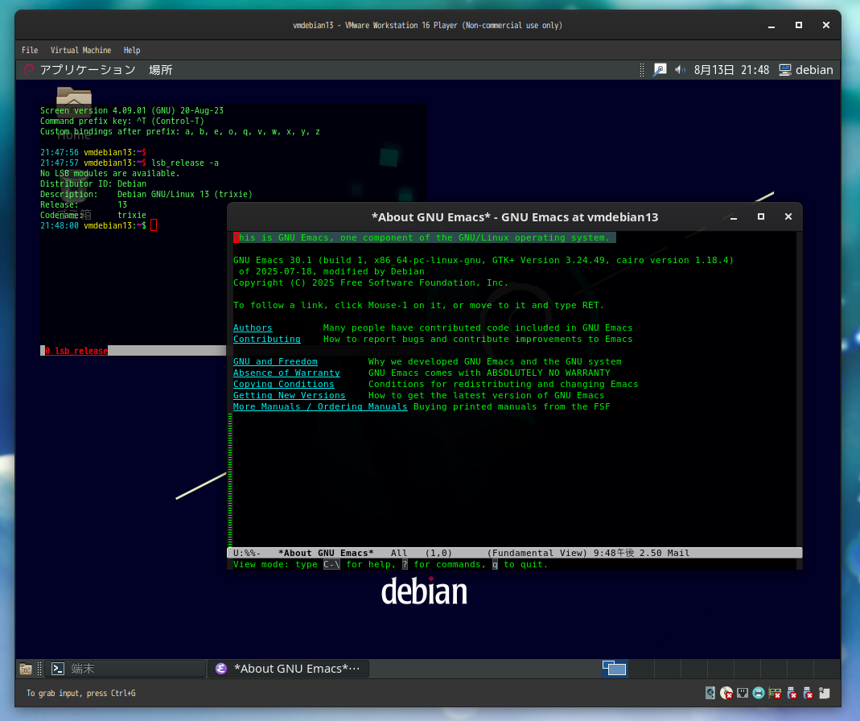This screenshot has width=860, height=721.
Task: Maximize the About GNU Emacs window
Action: [x=761, y=216]
